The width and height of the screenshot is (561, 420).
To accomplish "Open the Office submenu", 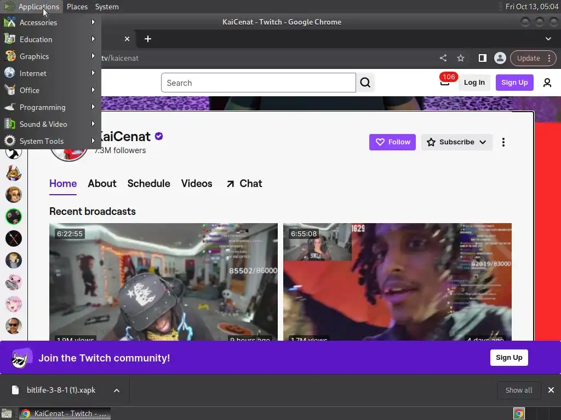I will (50, 90).
